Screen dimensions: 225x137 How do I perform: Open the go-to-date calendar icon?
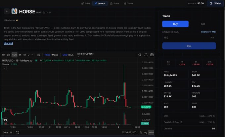point(18,132)
